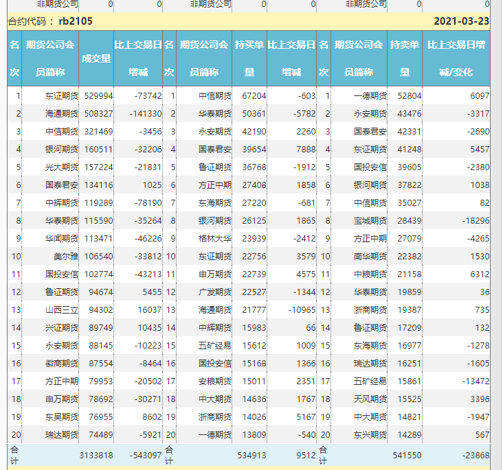Click the 持卖单量 column header
This screenshot has width=503, height=470.
(405, 58)
